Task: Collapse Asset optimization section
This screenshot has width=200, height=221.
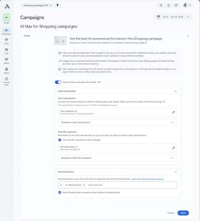Action: click(x=176, y=91)
